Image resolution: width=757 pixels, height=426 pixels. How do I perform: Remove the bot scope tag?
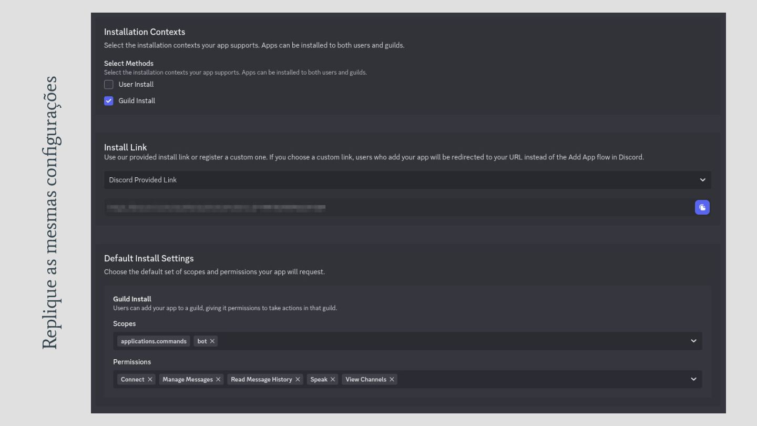(x=212, y=341)
